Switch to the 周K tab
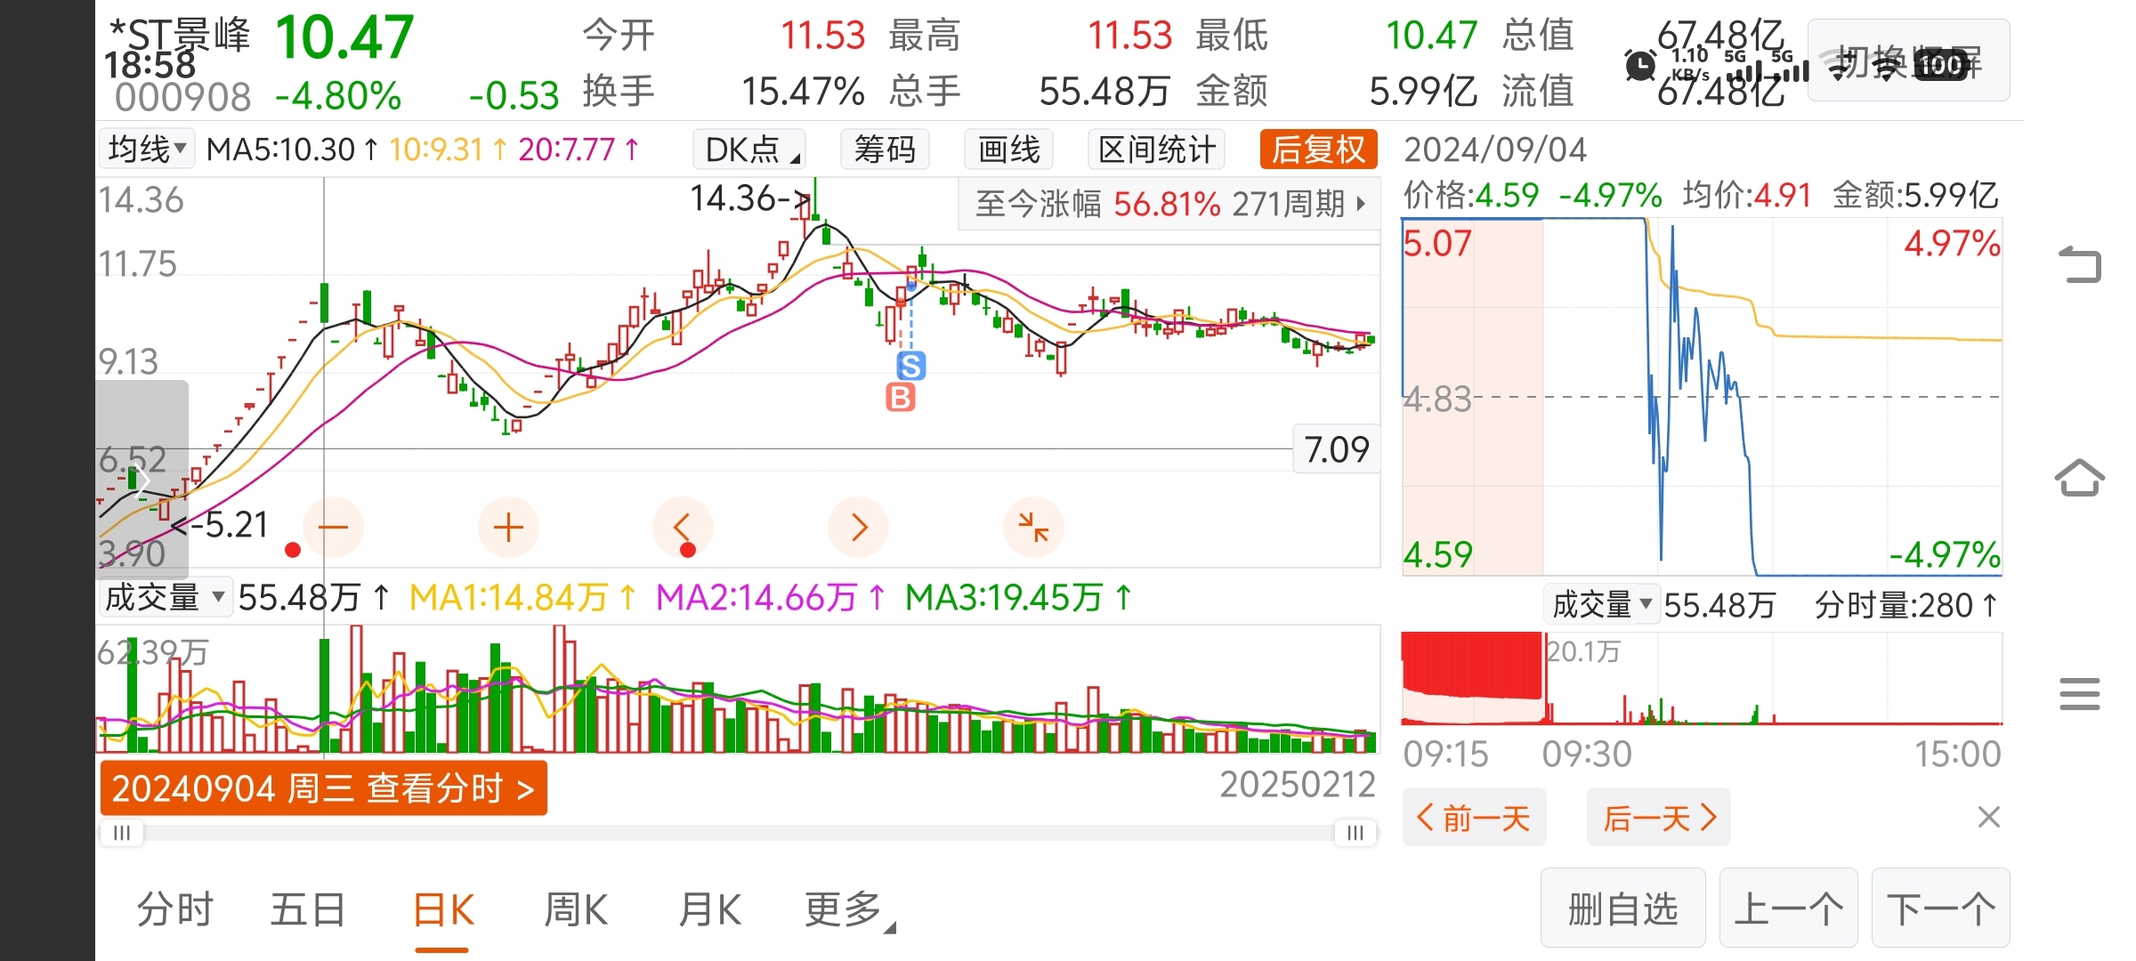The width and height of the screenshot is (2136, 961). point(576,910)
